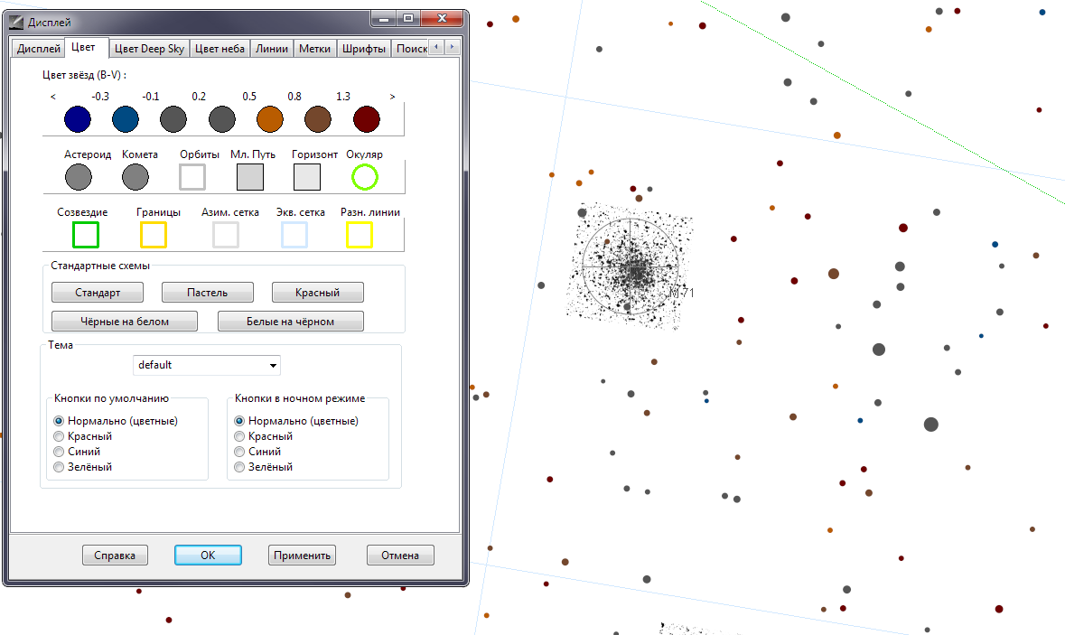
Task: Select Красный under Кнопки по умолчанию
Action: (x=60, y=436)
